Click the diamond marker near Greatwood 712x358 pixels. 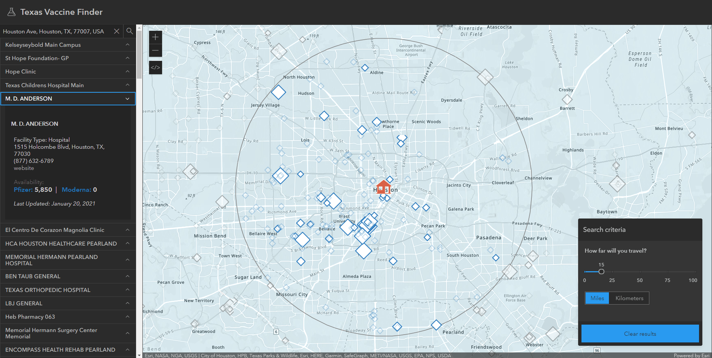[195, 323]
